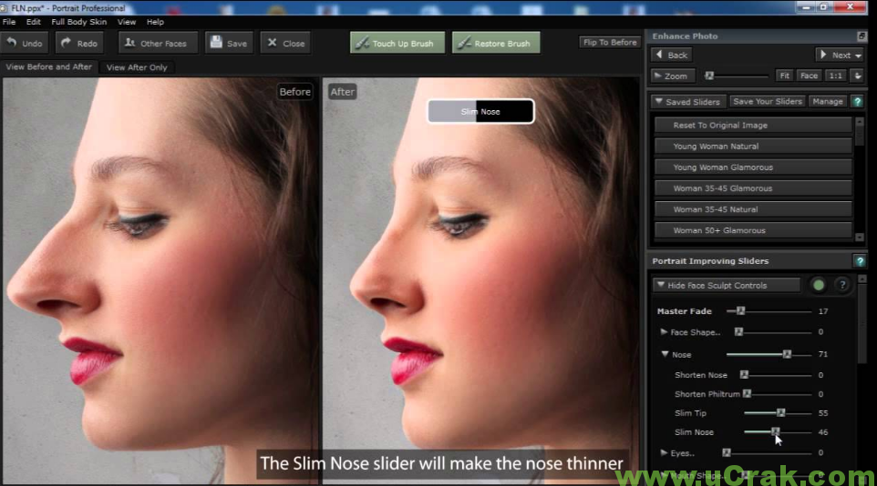Open the Next dropdown arrow

858,56
